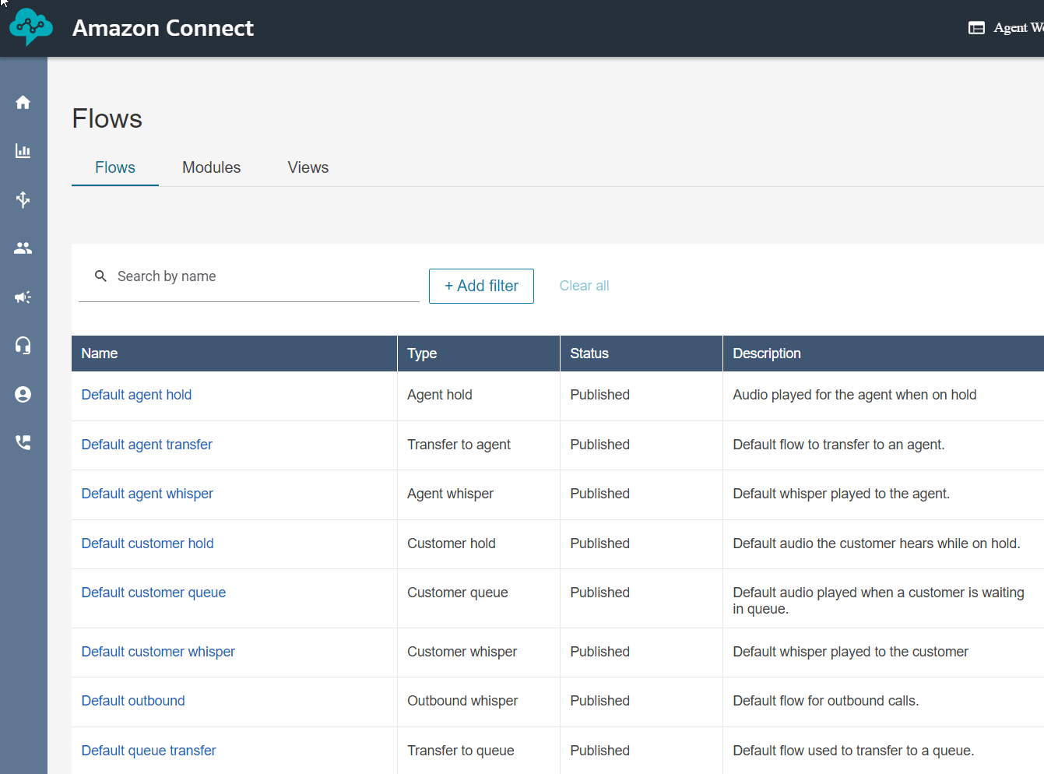Click 'Audio played for the agent' description
Screen dimensions: 1044x774
(854, 395)
